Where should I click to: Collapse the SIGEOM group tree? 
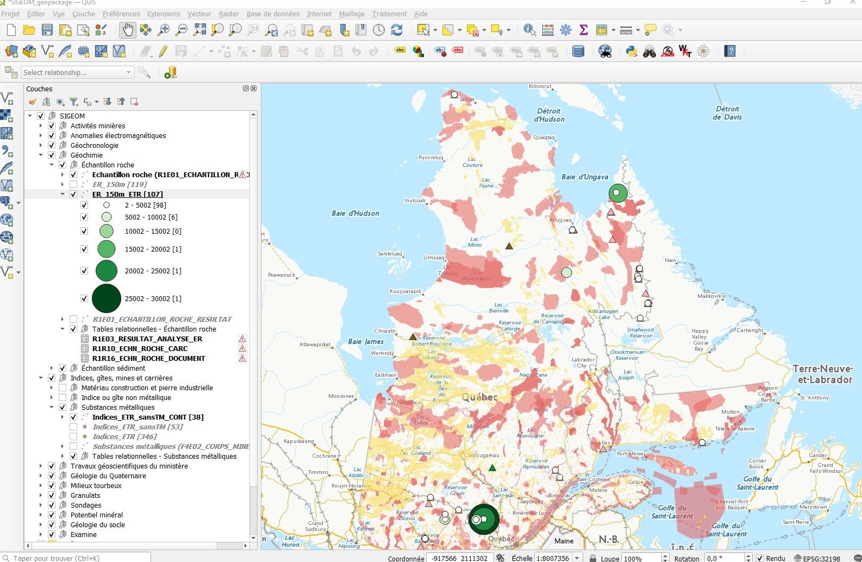(30, 116)
